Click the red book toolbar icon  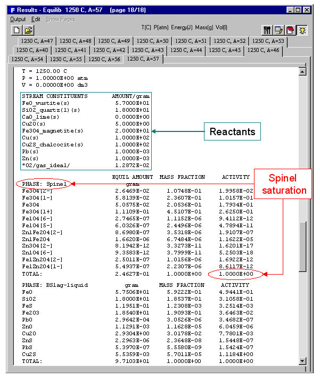(x=291, y=30)
